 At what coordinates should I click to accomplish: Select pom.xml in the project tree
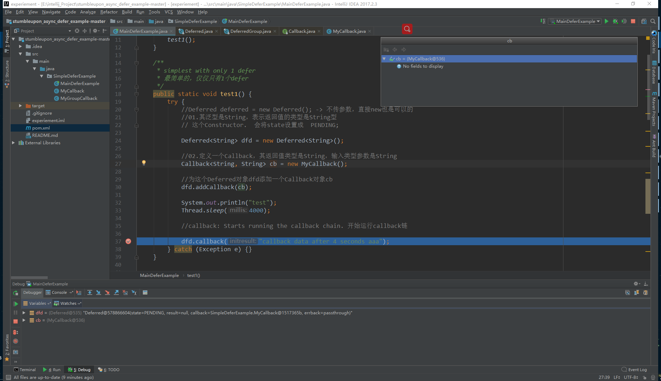[x=60, y=128]
